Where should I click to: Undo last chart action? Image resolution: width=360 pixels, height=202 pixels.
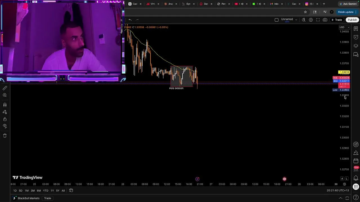[x=130, y=20]
